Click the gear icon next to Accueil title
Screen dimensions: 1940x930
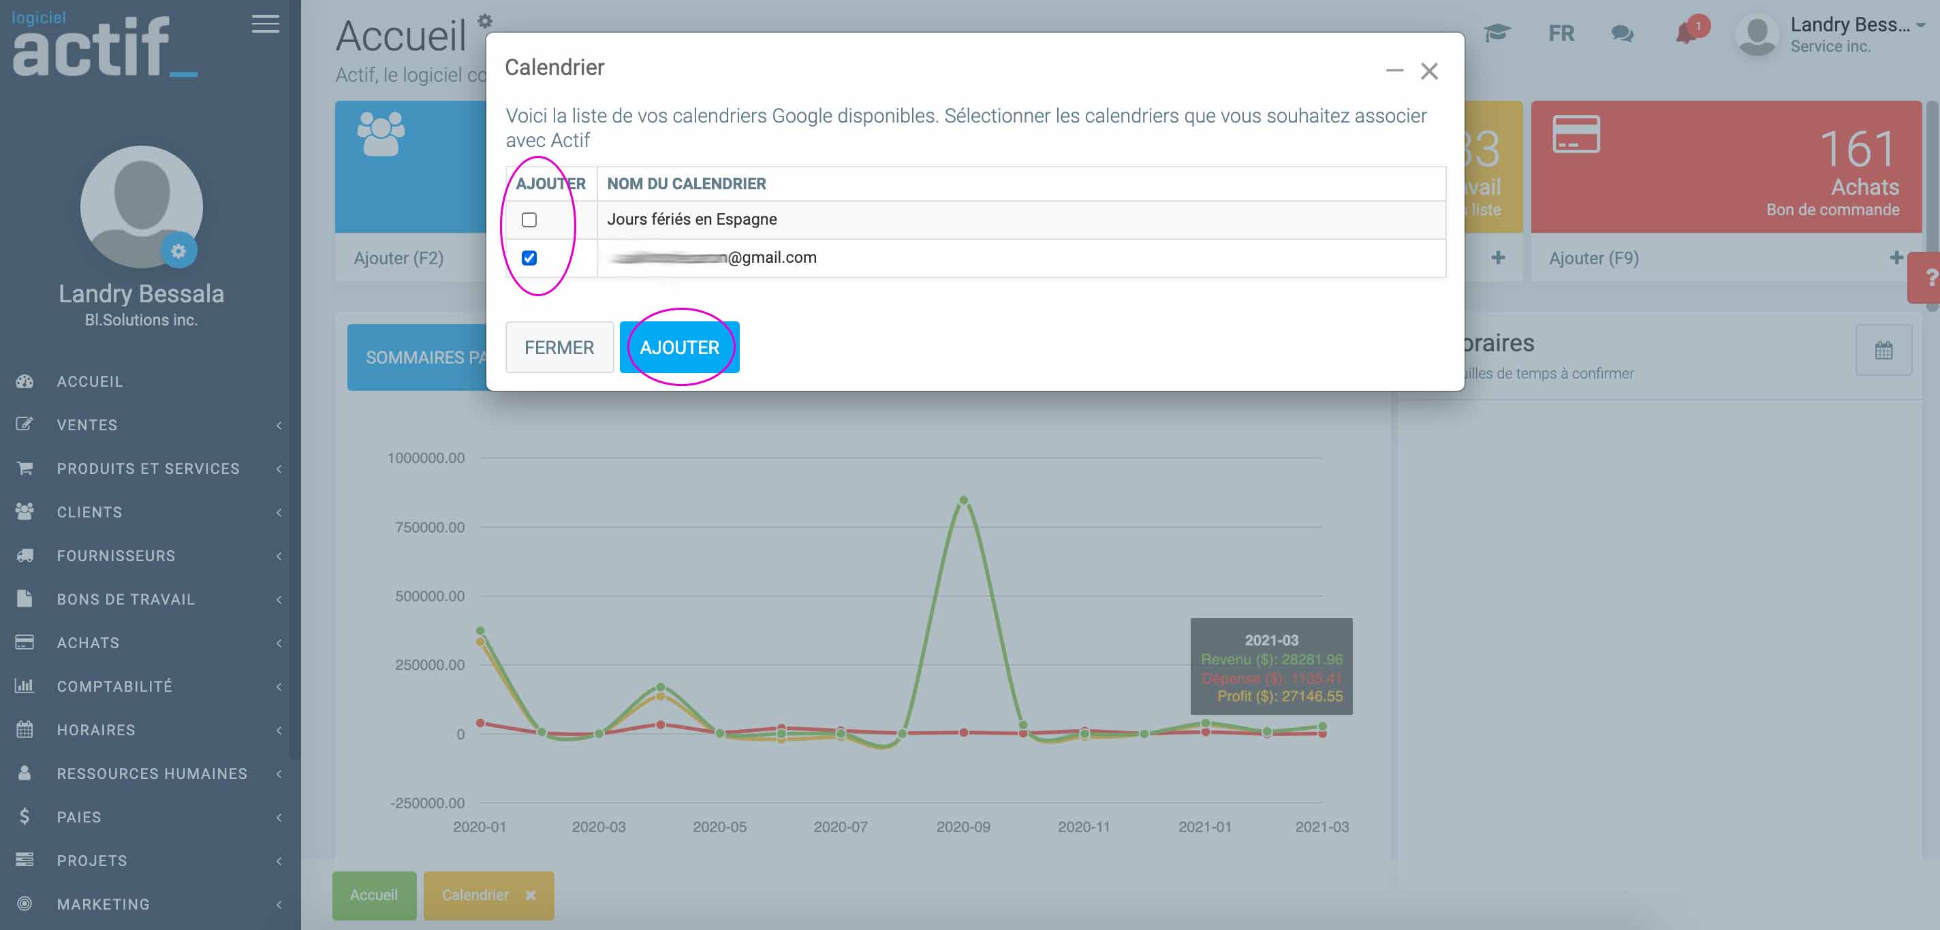(x=485, y=20)
